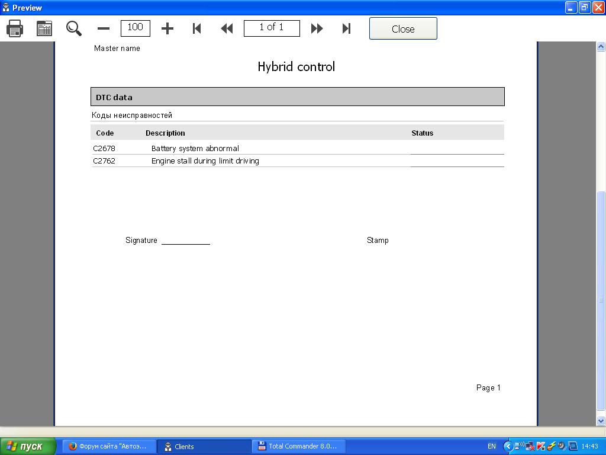The width and height of the screenshot is (606, 455).
Task: Print the report with the printer icon
Action: 15,28
